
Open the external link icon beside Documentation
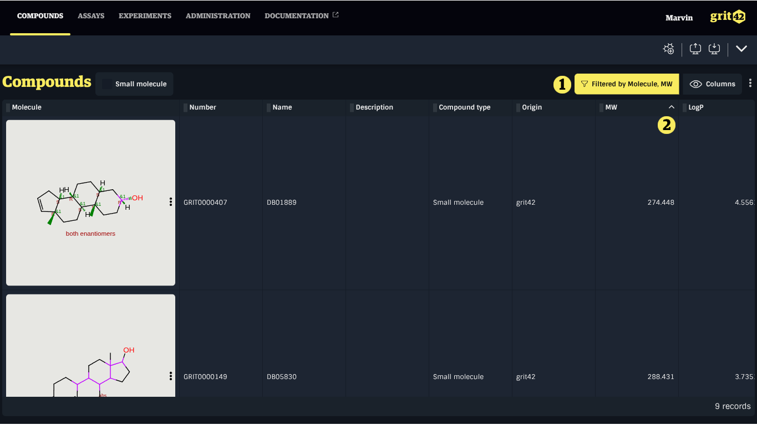pos(336,15)
